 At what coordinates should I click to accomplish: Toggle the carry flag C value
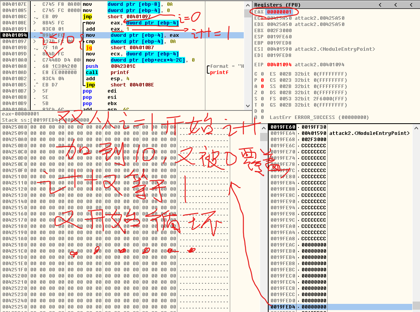pyautogui.click(x=262, y=74)
